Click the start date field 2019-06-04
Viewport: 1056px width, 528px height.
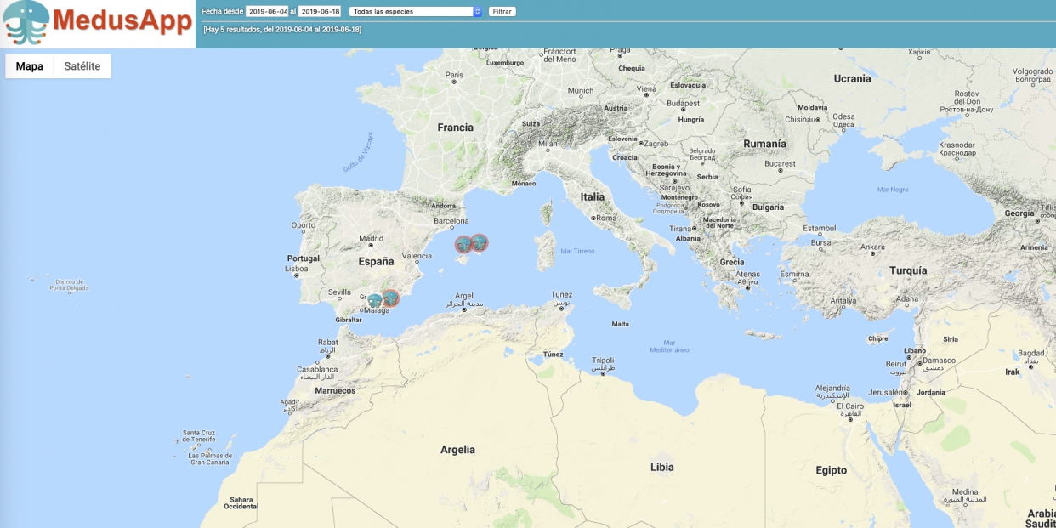click(267, 12)
